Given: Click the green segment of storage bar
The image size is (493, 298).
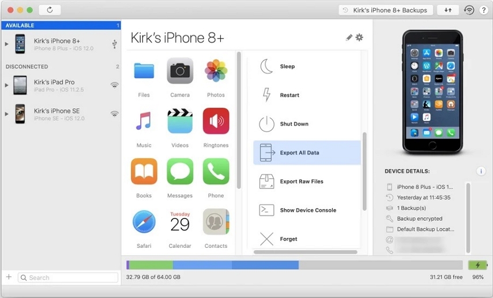Looking at the screenshot, I should click(151, 265).
